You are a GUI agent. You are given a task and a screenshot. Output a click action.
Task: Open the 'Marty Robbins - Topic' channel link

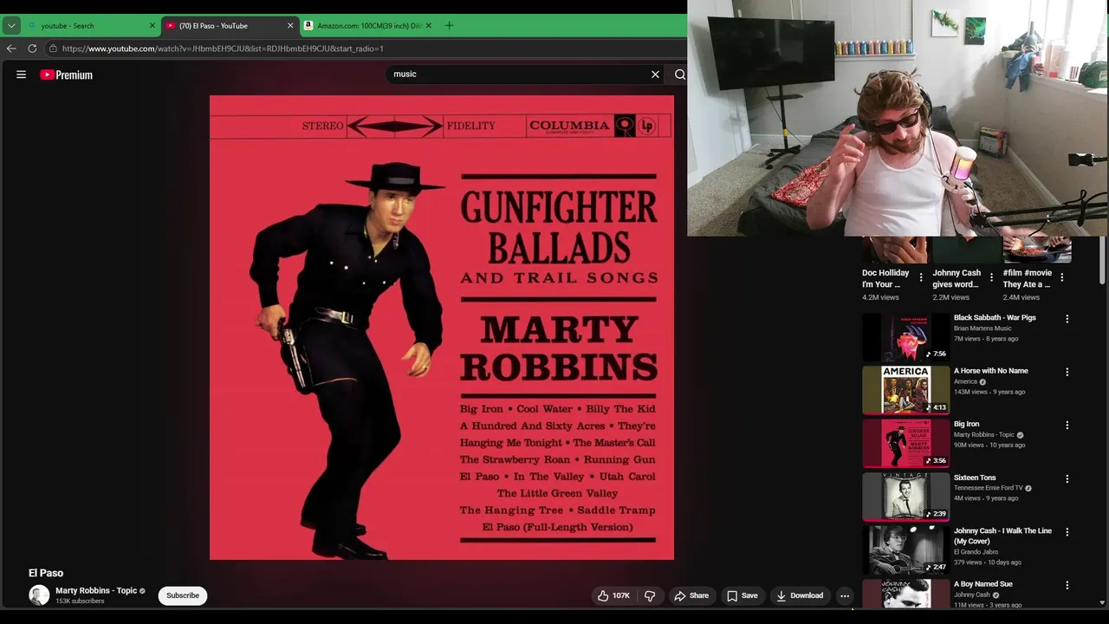[x=96, y=591]
